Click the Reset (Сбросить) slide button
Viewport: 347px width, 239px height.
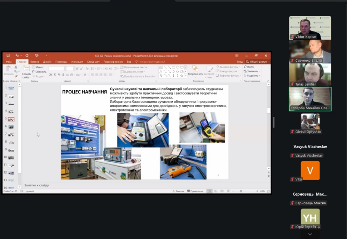pyautogui.click(x=40, y=72)
